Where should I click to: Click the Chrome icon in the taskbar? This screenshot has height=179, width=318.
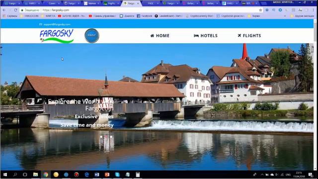pos(46,175)
